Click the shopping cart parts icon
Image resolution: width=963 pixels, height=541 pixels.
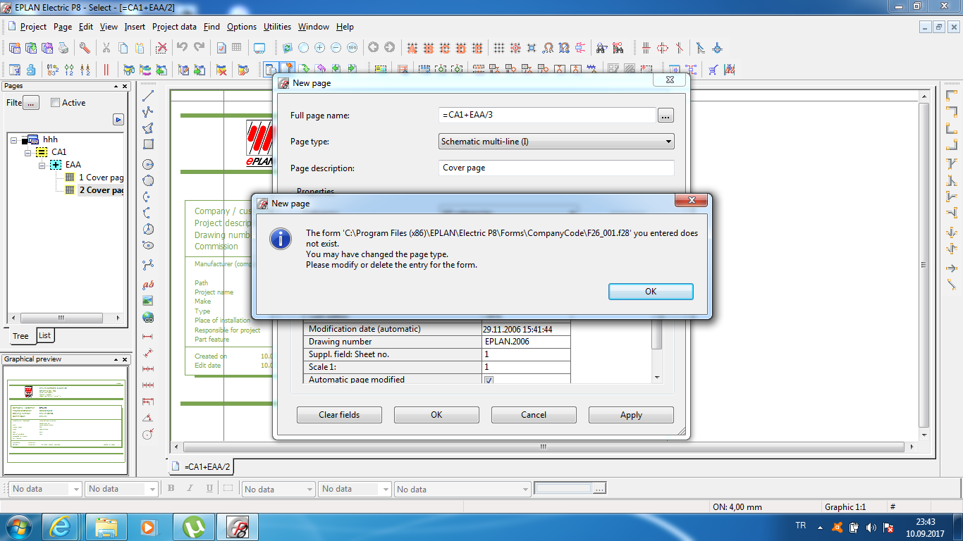713,70
